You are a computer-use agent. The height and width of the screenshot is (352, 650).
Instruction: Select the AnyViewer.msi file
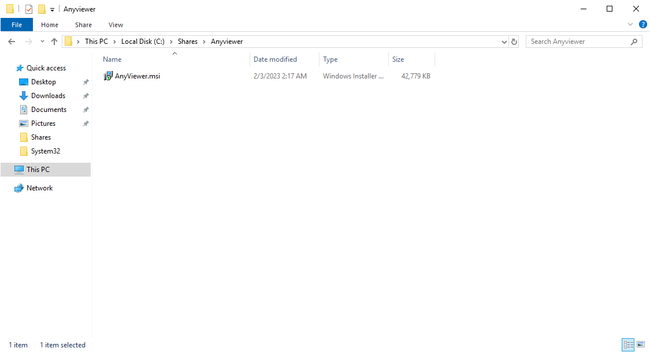click(137, 76)
